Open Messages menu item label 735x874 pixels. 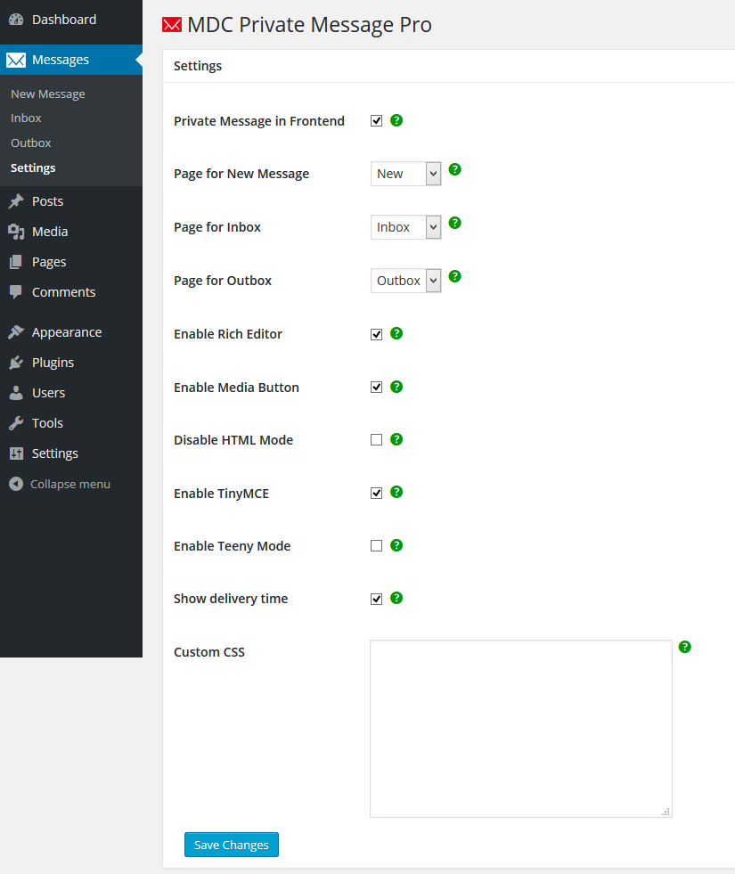pos(61,60)
